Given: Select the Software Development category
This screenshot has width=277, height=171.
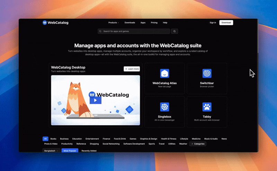Looking at the screenshot, I should point(134,144).
